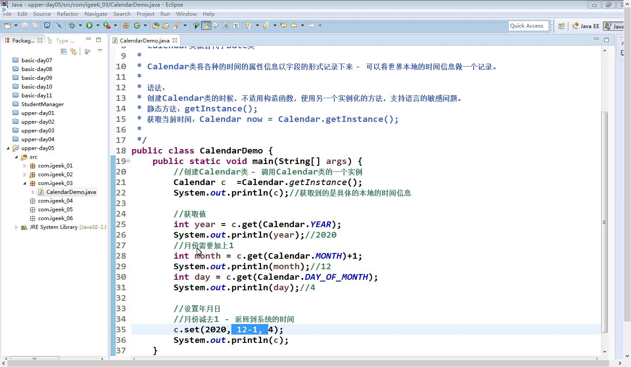631x367 pixels.
Task: Switch to Java EE perspective
Action: [x=585, y=26]
